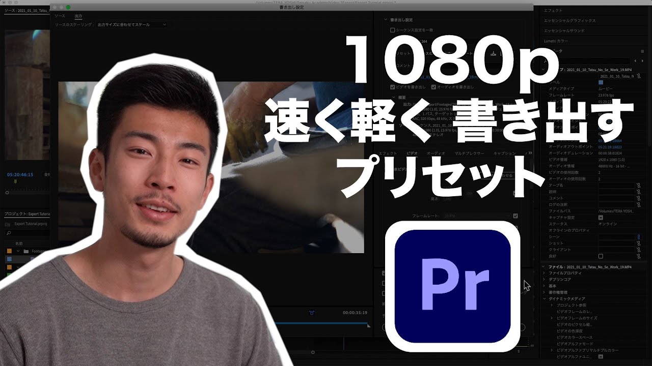This screenshot has width=652, height=366.
Task: Toggle the オーディオを書き出し checkbox
Action: click(433, 87)
